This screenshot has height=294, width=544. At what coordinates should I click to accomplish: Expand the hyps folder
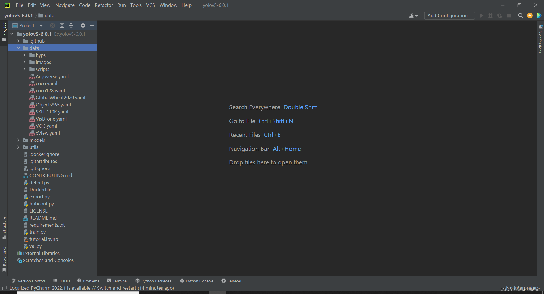(24, 55)
